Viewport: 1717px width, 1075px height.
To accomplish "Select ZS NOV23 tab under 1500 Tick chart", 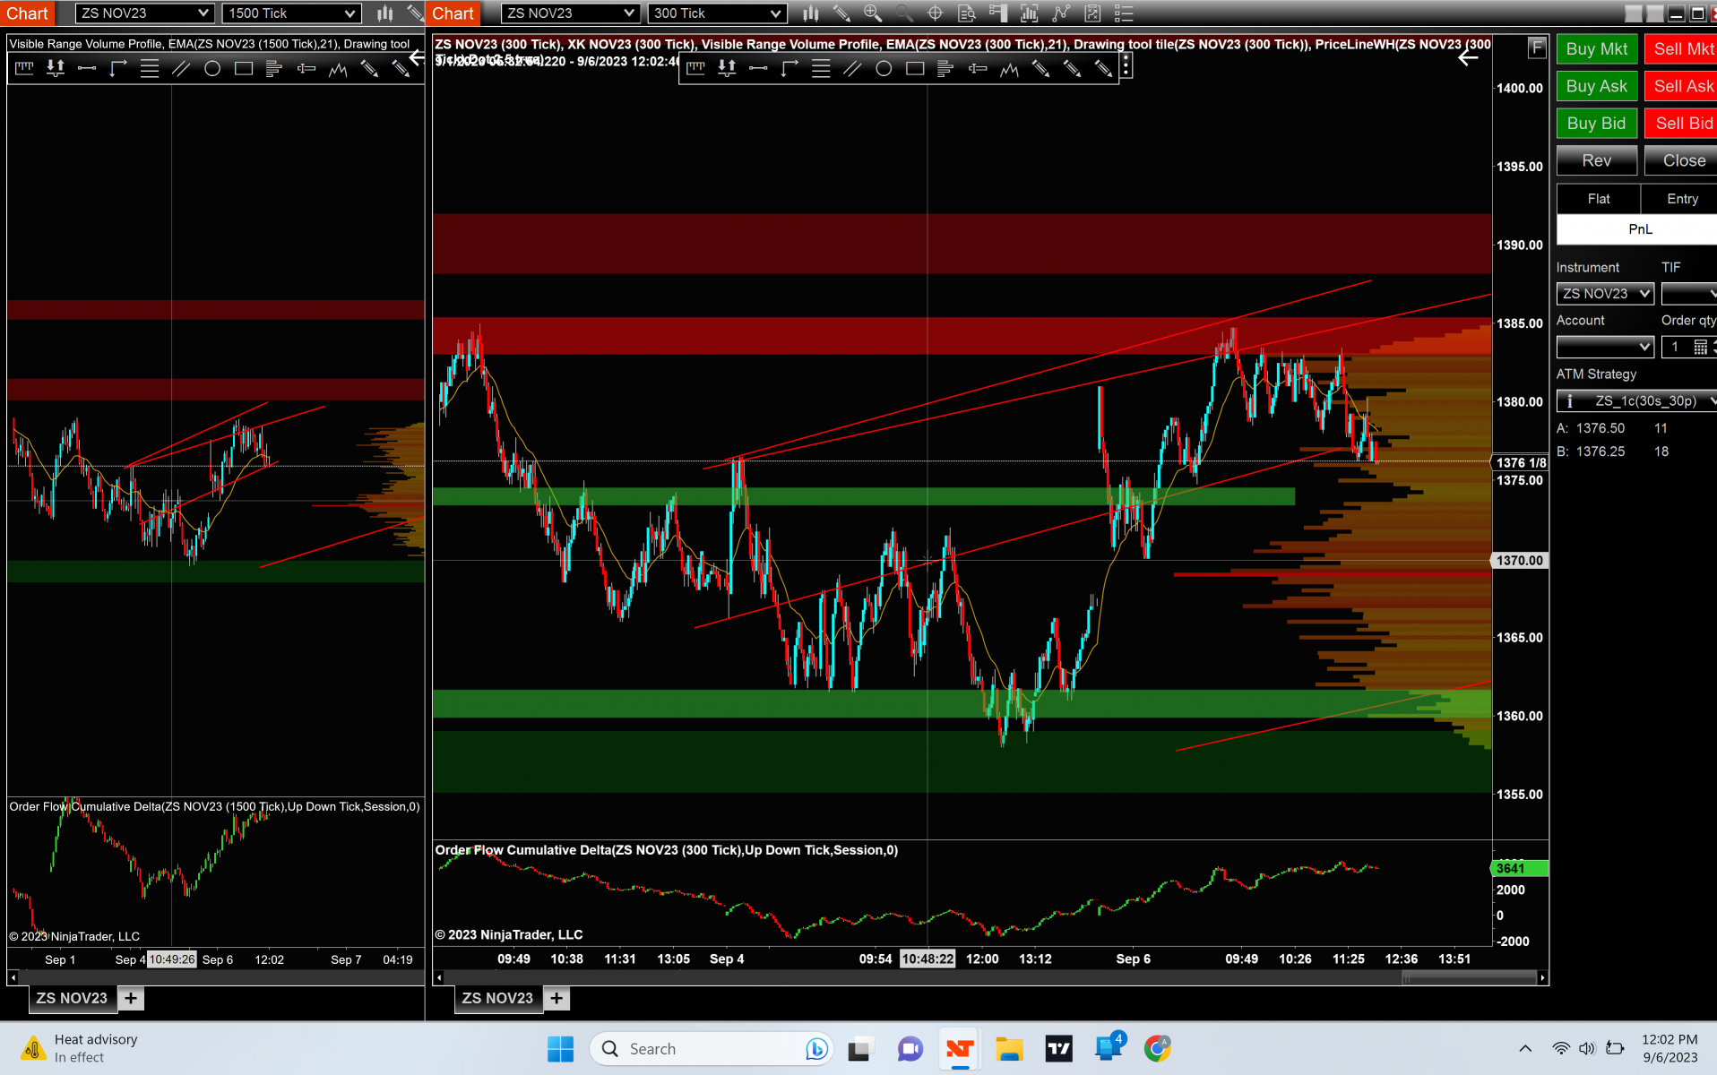I will (x=72, y=998).
